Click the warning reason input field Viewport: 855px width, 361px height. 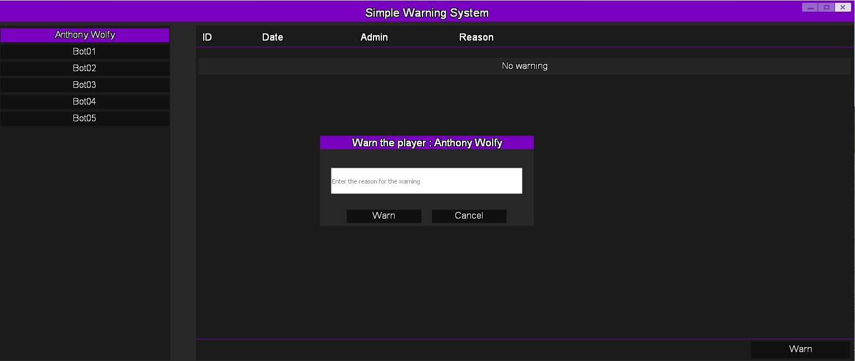(x=426, y=181)
